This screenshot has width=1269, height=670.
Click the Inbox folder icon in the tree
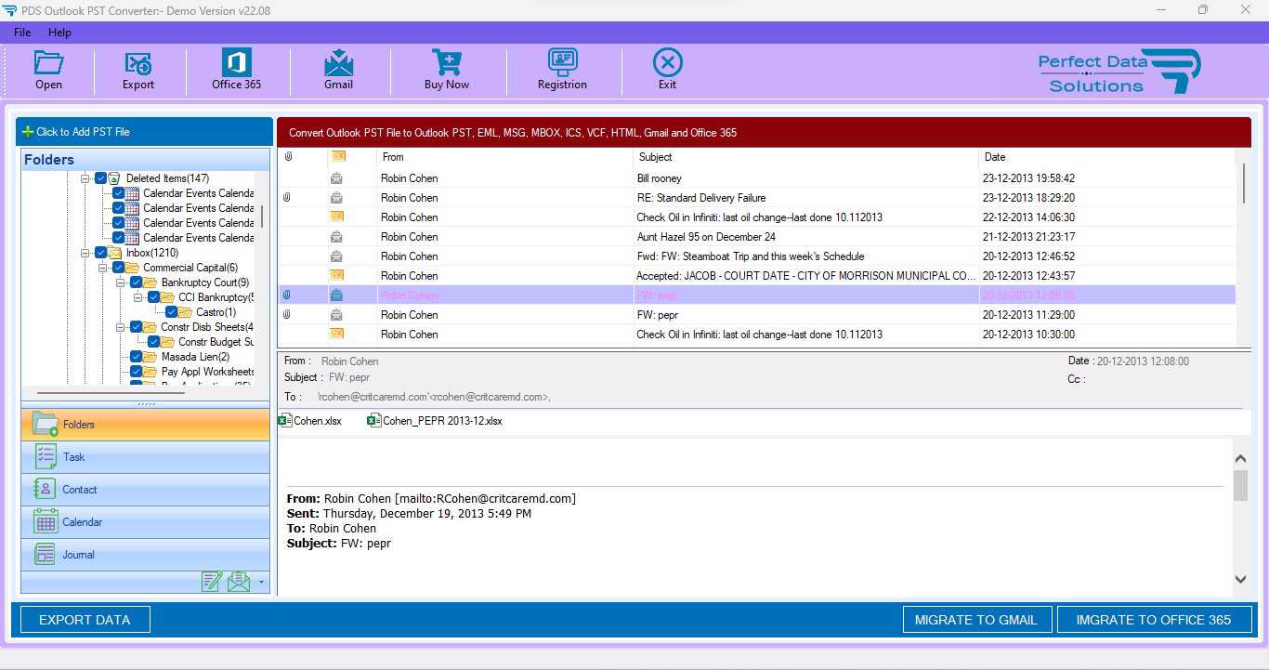click(115, 253)
